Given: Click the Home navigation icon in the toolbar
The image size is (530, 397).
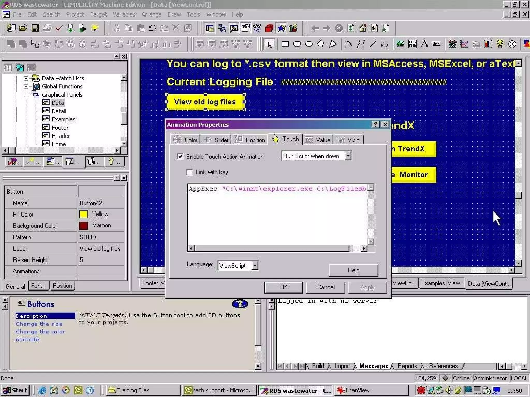Looking at the screenshot, I should (x=363, y=28).
